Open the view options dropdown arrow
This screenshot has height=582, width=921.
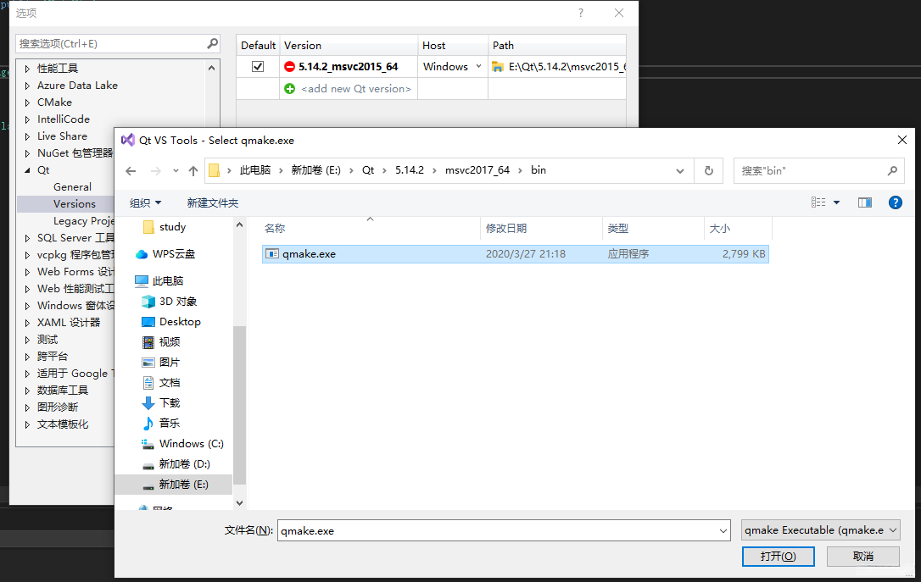[x=836, y=202]
